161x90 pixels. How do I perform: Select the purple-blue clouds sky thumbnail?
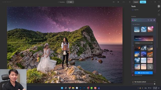click(x=144, y=54)
